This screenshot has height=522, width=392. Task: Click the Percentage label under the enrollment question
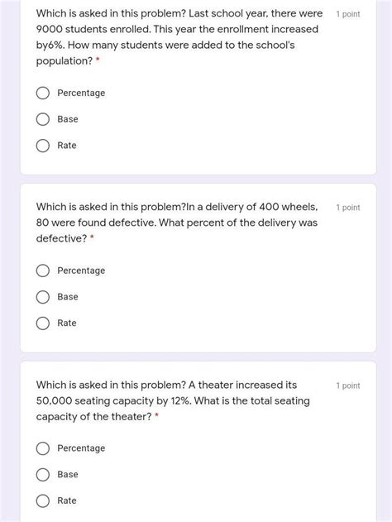[81, 93]
